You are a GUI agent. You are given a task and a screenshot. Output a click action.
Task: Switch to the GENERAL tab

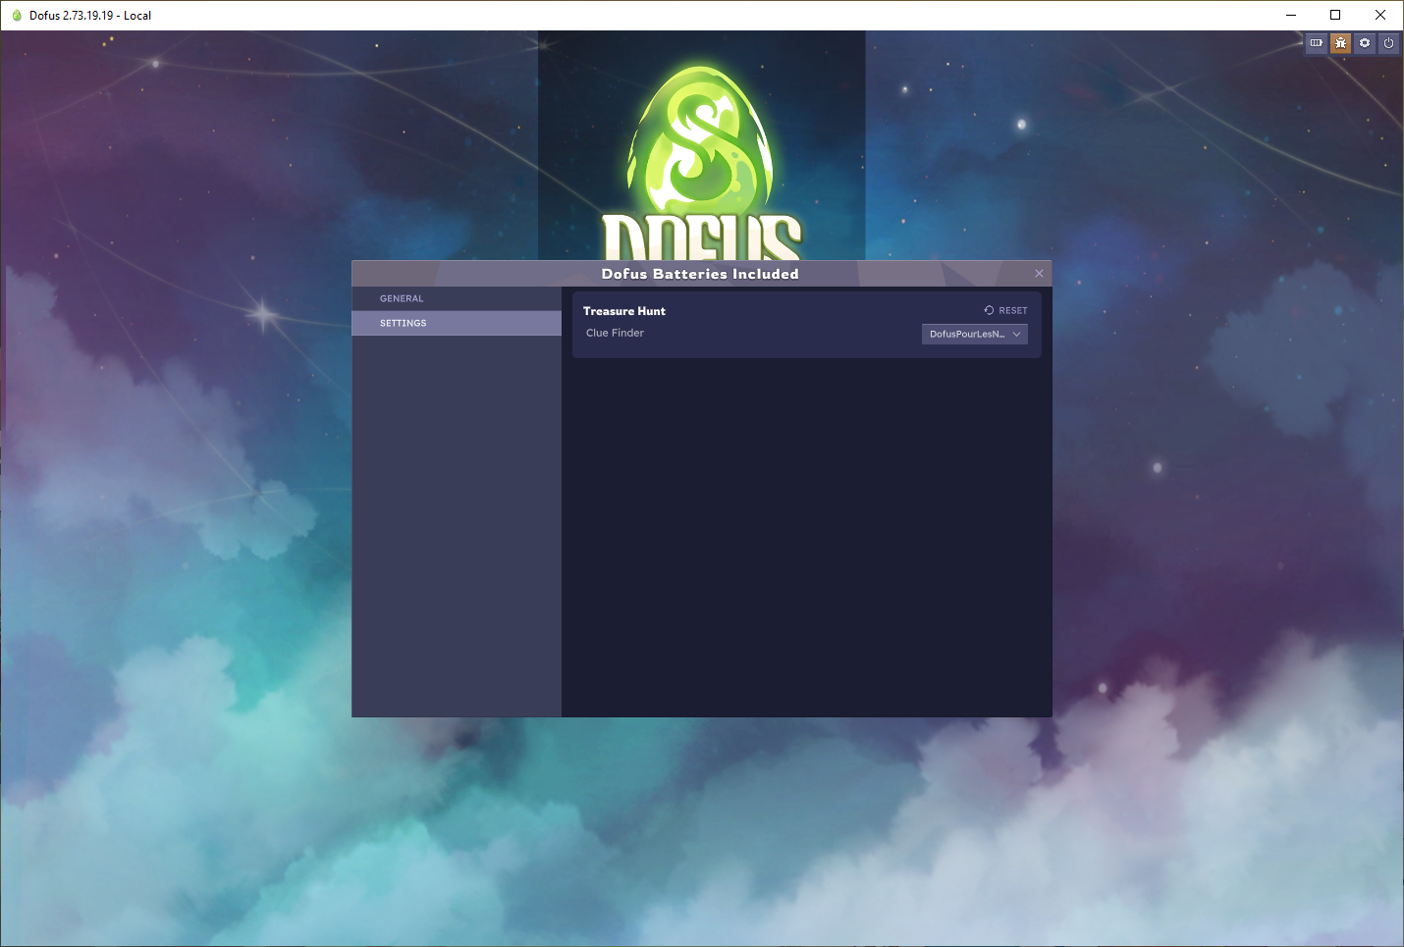click(x=457, y=298)
